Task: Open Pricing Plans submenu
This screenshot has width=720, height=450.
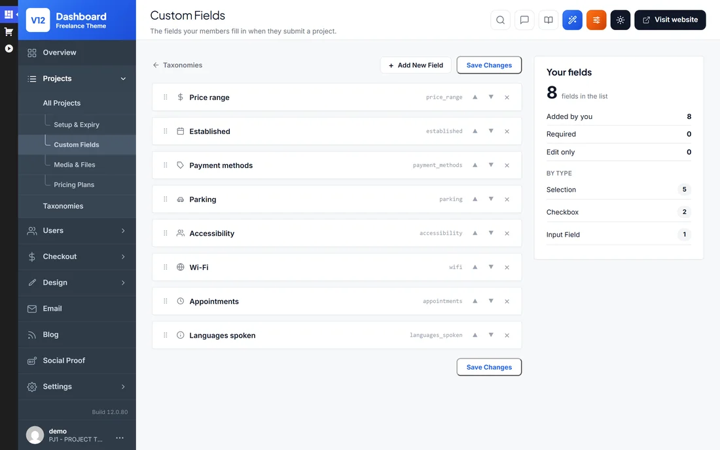Action: (x=74, y=184)
